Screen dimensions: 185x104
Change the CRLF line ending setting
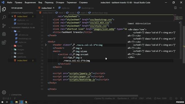click(x=141, y=98)
